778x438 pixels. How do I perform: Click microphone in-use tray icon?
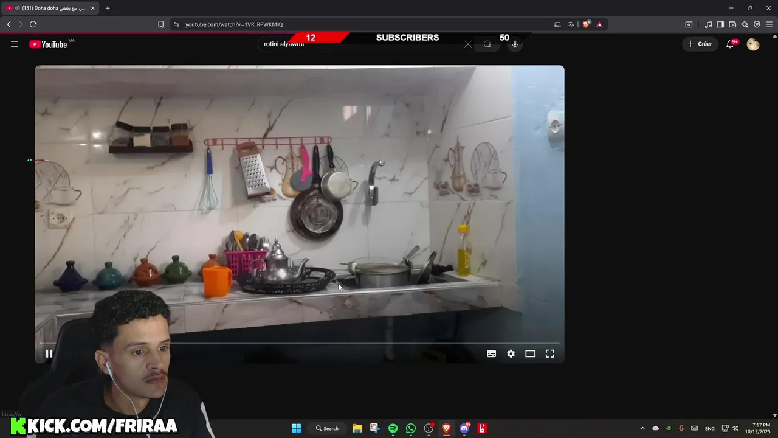[x=681, y=428]
